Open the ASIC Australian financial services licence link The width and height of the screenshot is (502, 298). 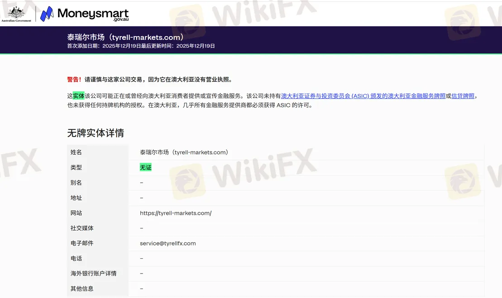click(363, 96)
